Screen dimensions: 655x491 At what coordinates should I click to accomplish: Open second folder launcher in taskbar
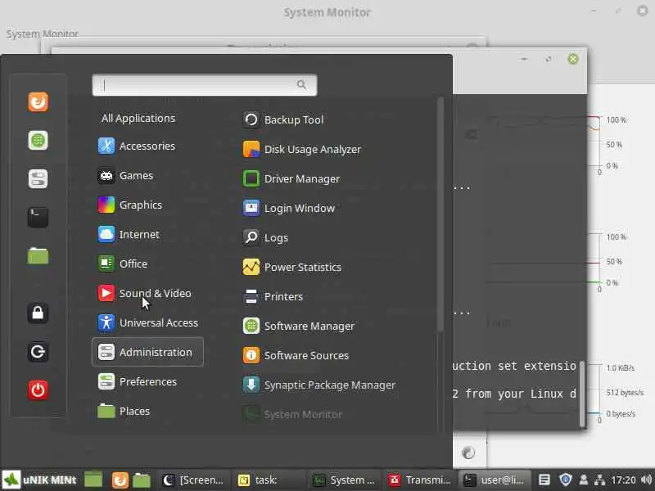pos(142,480)
